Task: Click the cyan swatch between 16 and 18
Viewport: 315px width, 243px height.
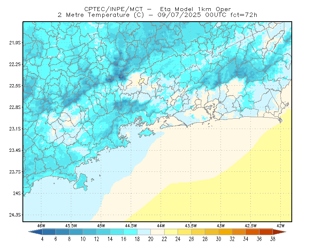Action: point(130,232)
